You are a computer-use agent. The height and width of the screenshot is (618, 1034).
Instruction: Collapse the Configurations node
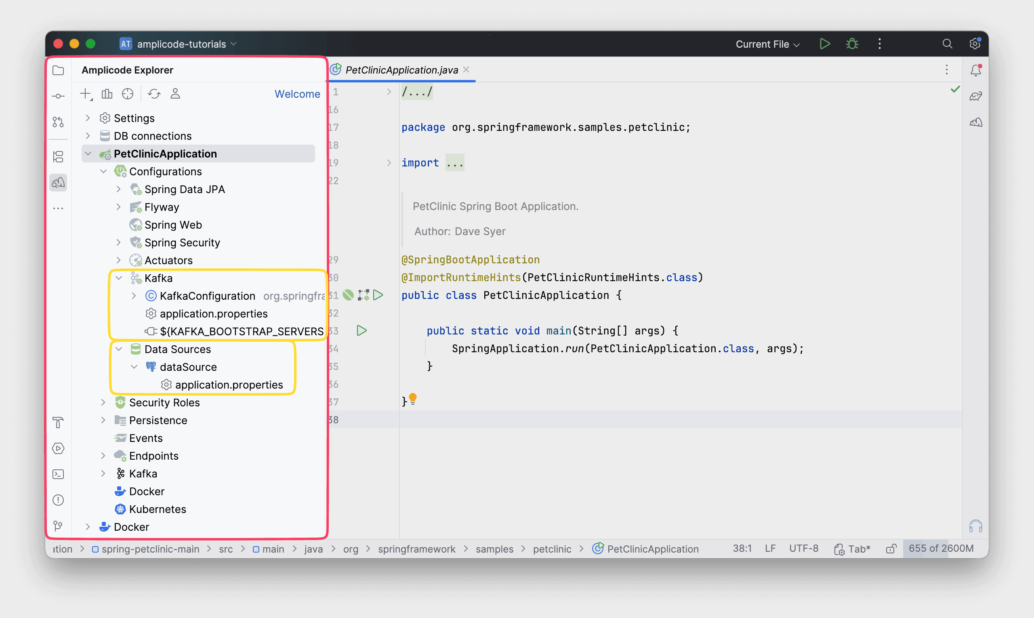click(103, 172)
